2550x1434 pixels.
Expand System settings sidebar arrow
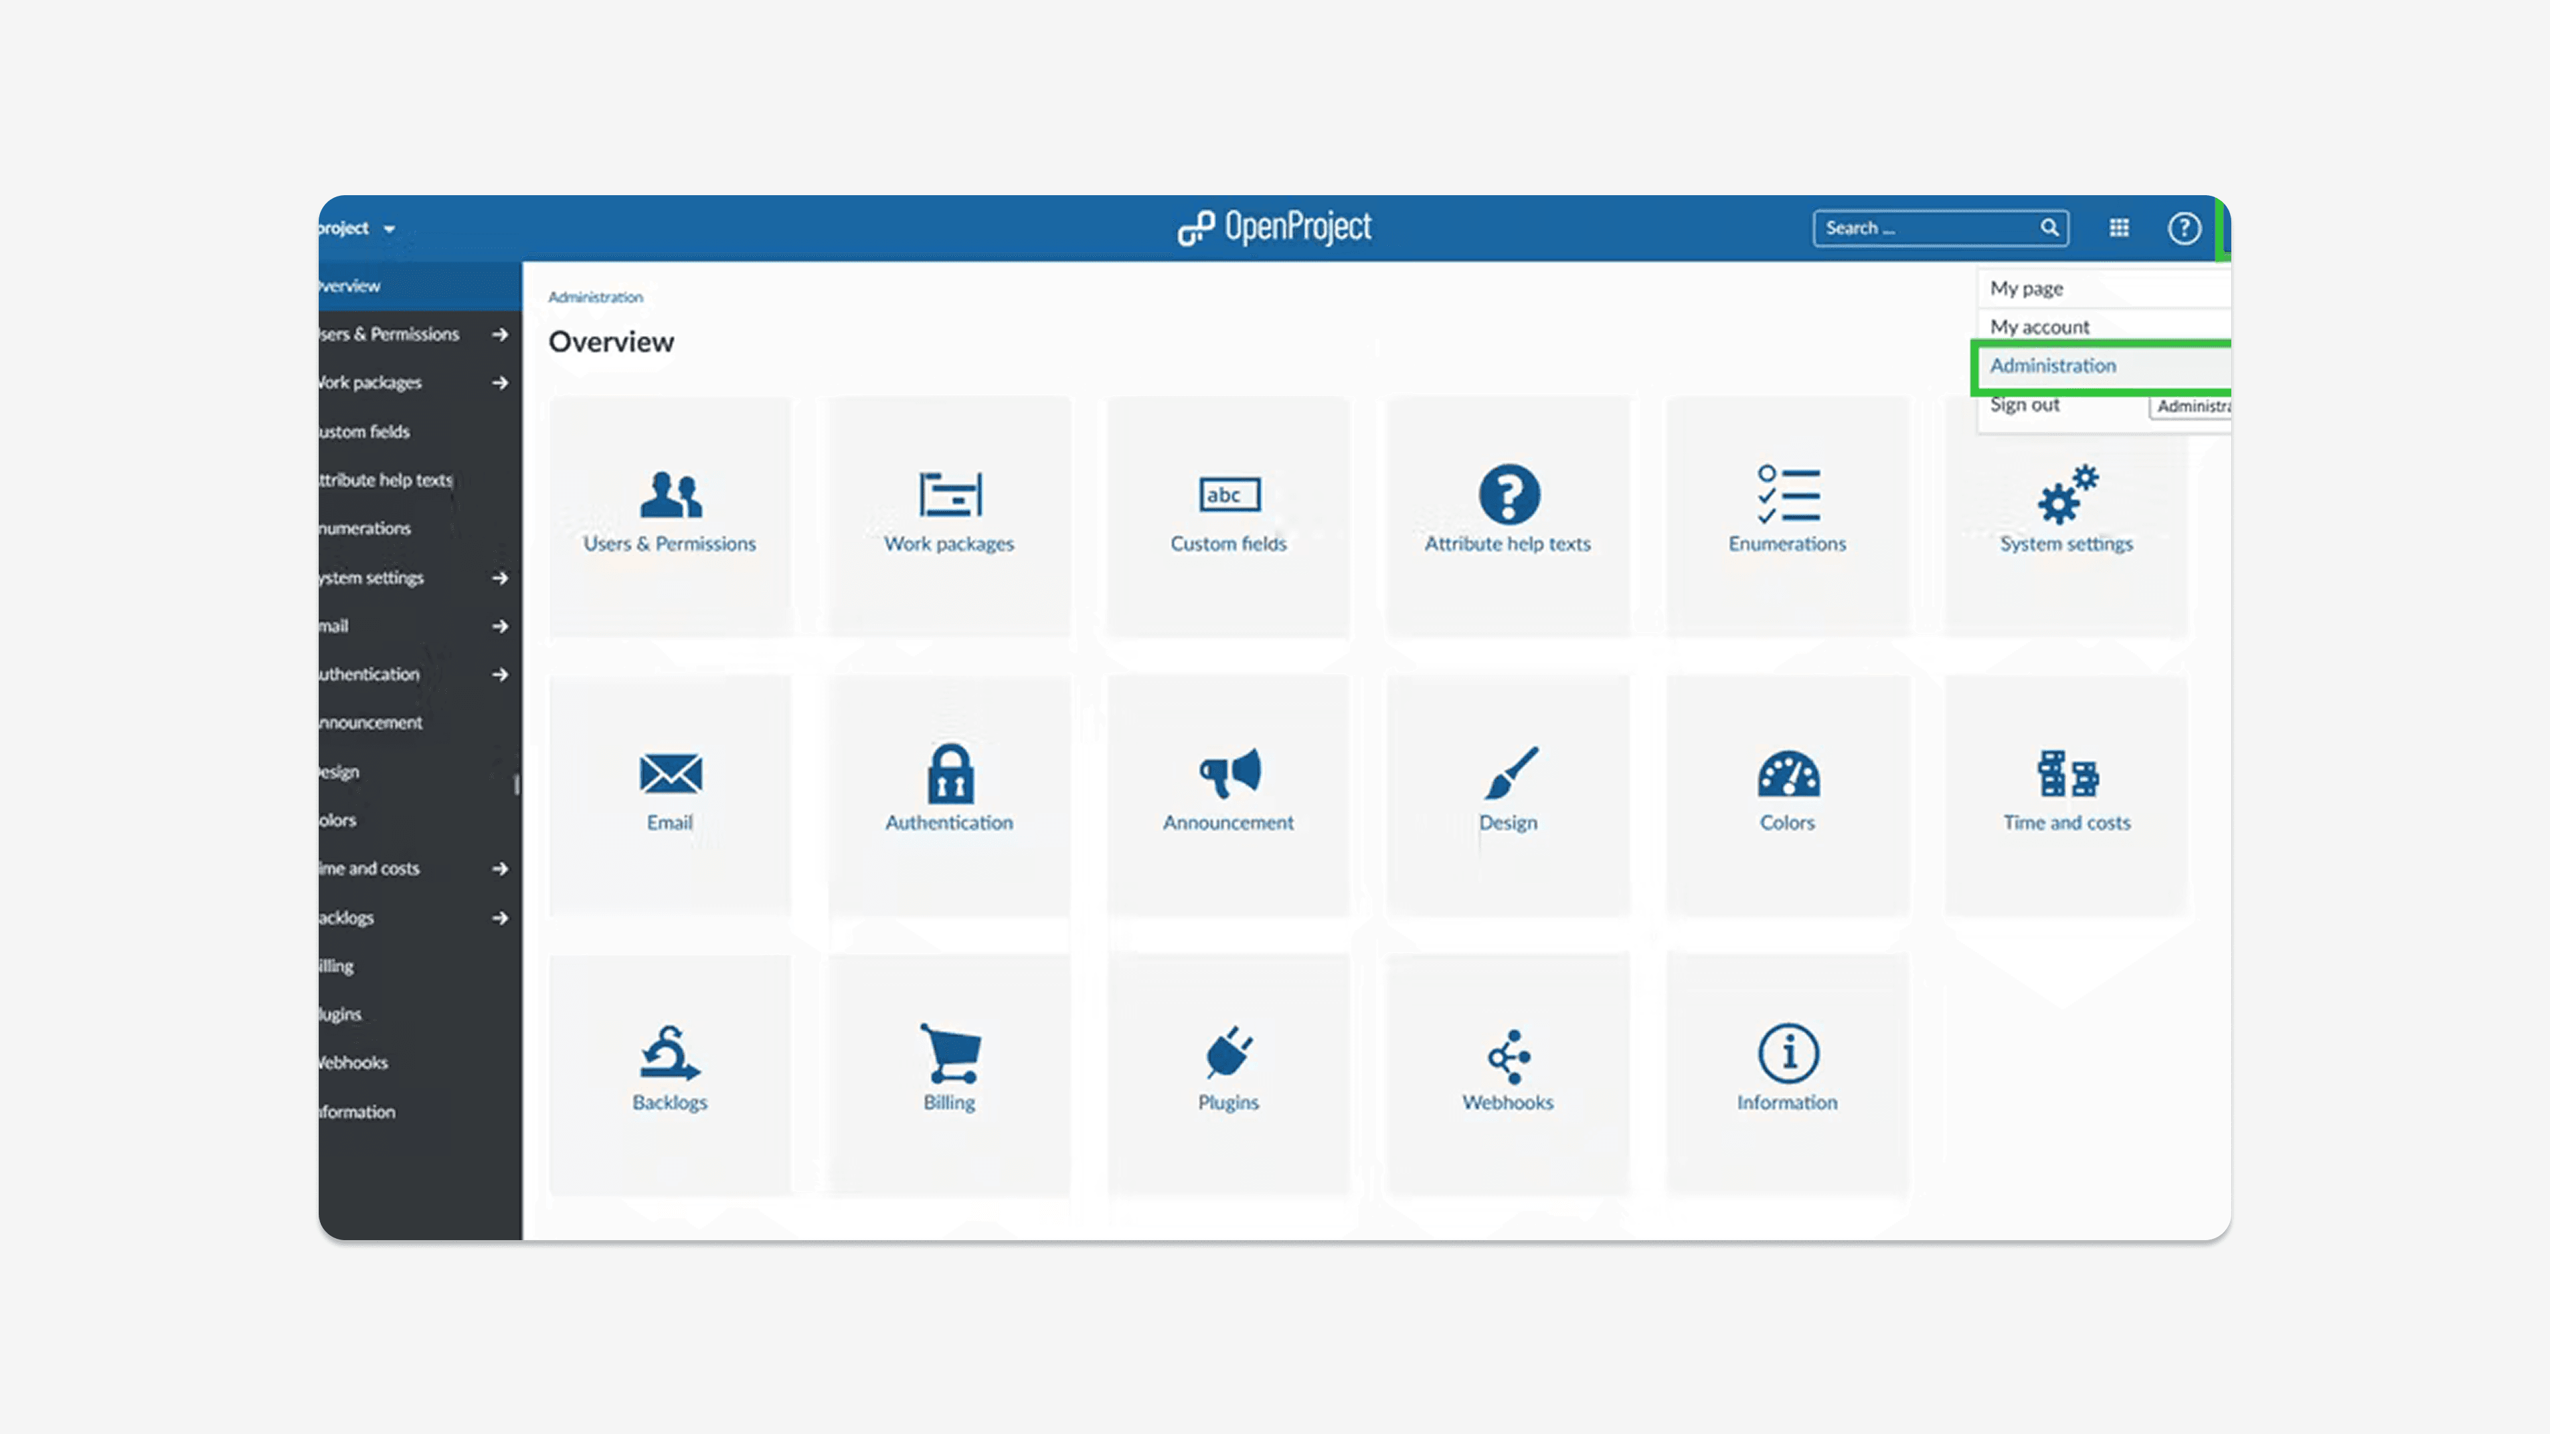click(500, 578)
